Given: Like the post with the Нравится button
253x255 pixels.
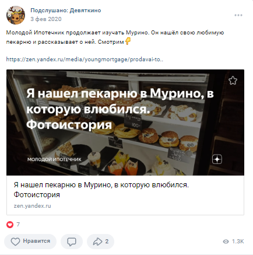Looking at the screenshot, I should tap(30, 242).
